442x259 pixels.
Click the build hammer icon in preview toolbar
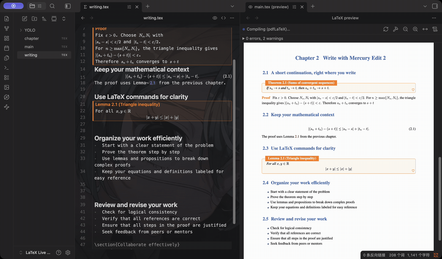click(396, 29)
